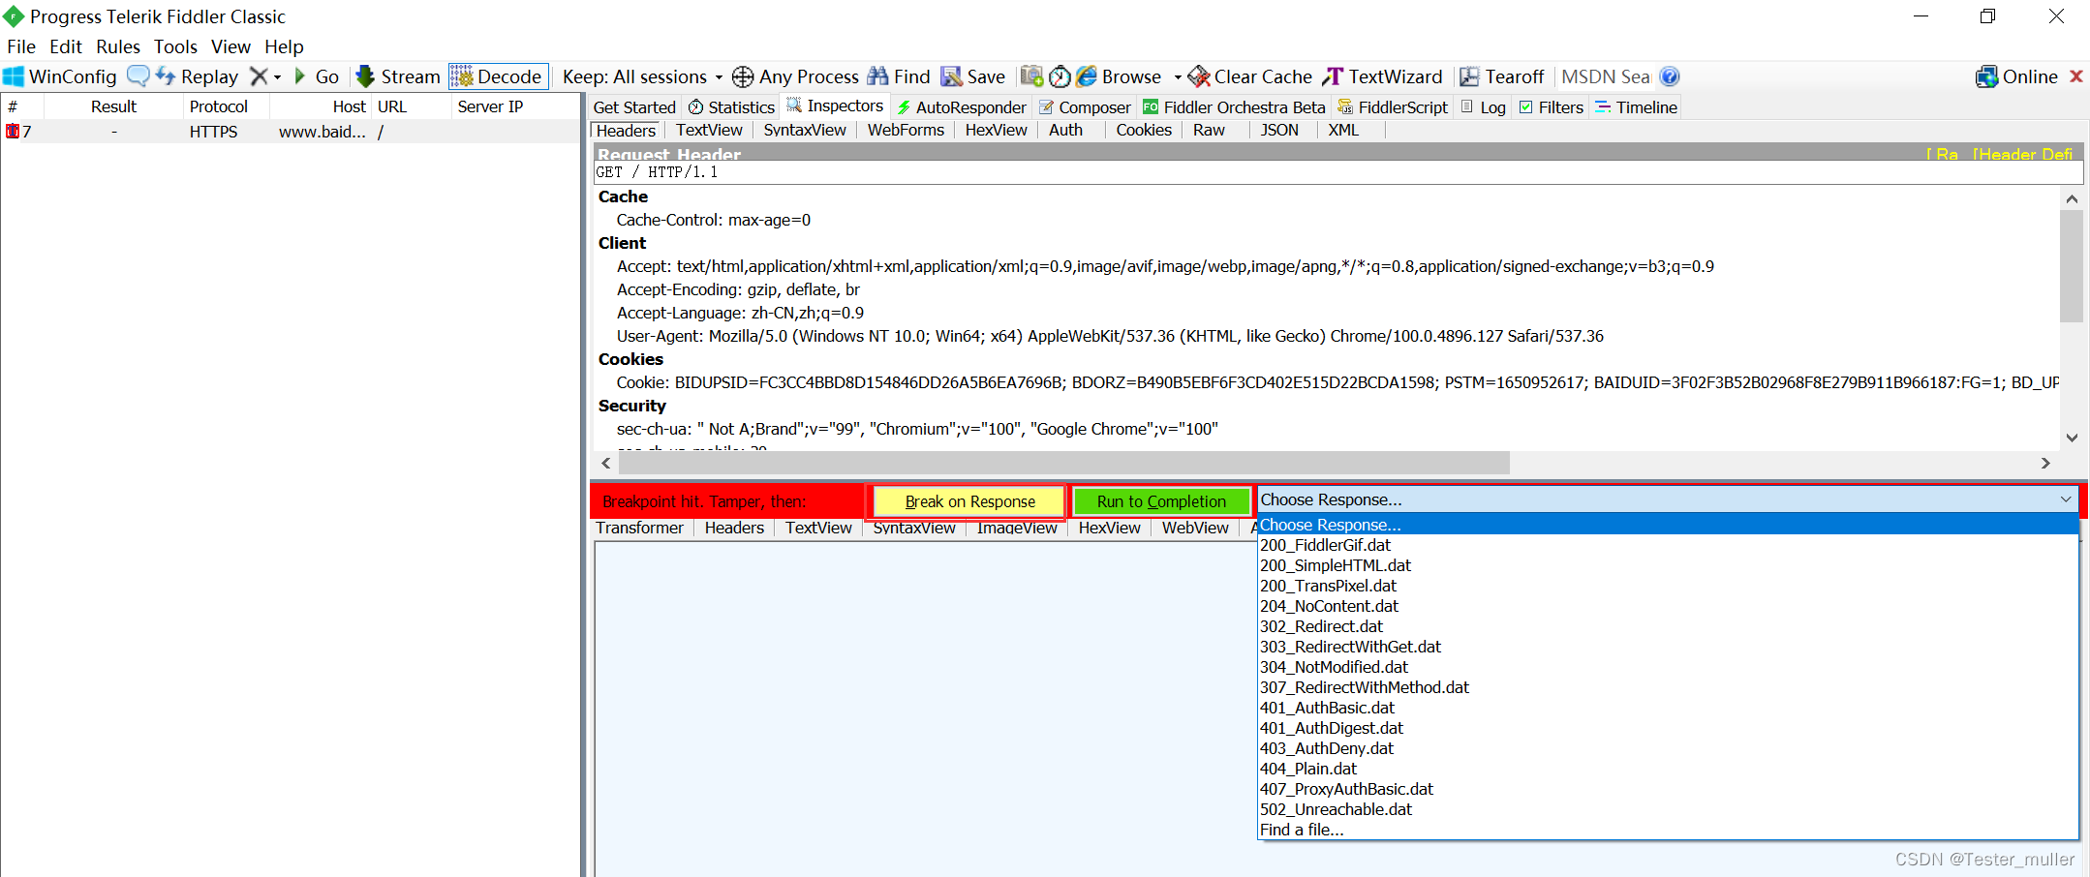2090x877 pixels.
Task: Open request Cookies inspector tab
Action: (x=1144, y=130)
